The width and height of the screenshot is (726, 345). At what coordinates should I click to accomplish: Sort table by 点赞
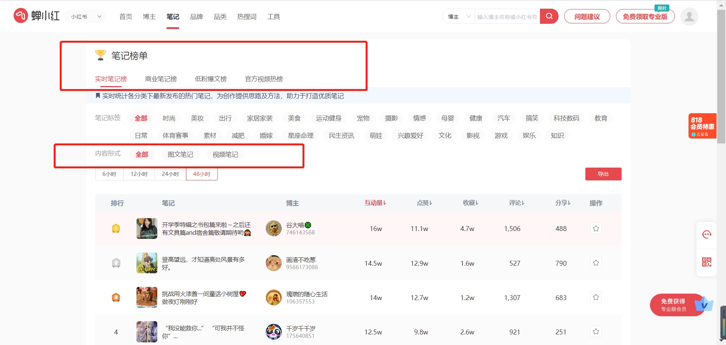[424, 203]
